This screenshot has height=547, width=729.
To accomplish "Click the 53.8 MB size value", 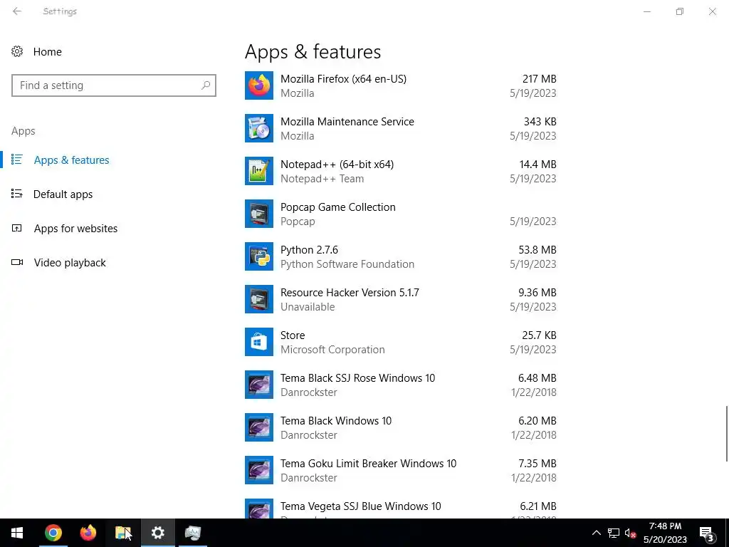I will pyautogui.click(x=537, y=250).
